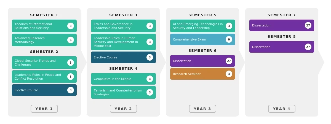Click the 6-credit badge on Advanced Research Methodology
331x124 pixels.
coord(71,40)
